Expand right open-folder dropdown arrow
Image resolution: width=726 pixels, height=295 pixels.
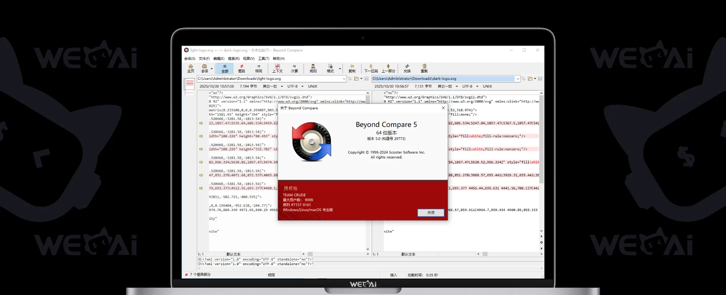pos(535,79)
